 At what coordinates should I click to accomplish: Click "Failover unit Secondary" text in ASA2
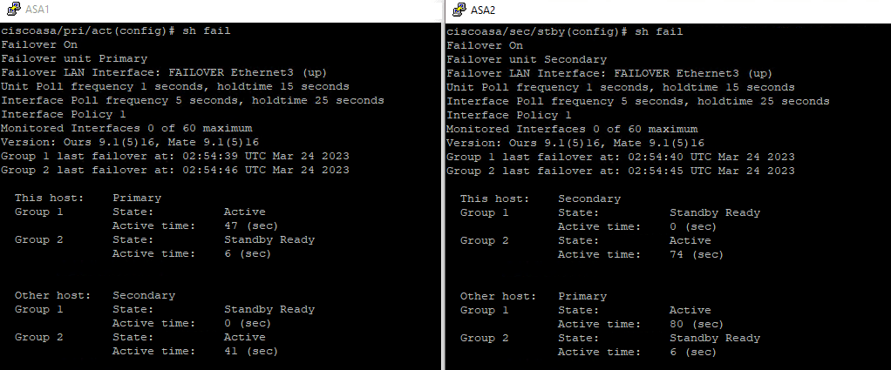527,59
